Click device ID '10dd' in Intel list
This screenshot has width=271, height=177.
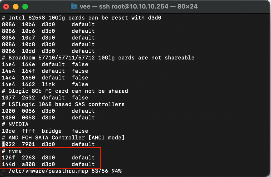[28, 51]
